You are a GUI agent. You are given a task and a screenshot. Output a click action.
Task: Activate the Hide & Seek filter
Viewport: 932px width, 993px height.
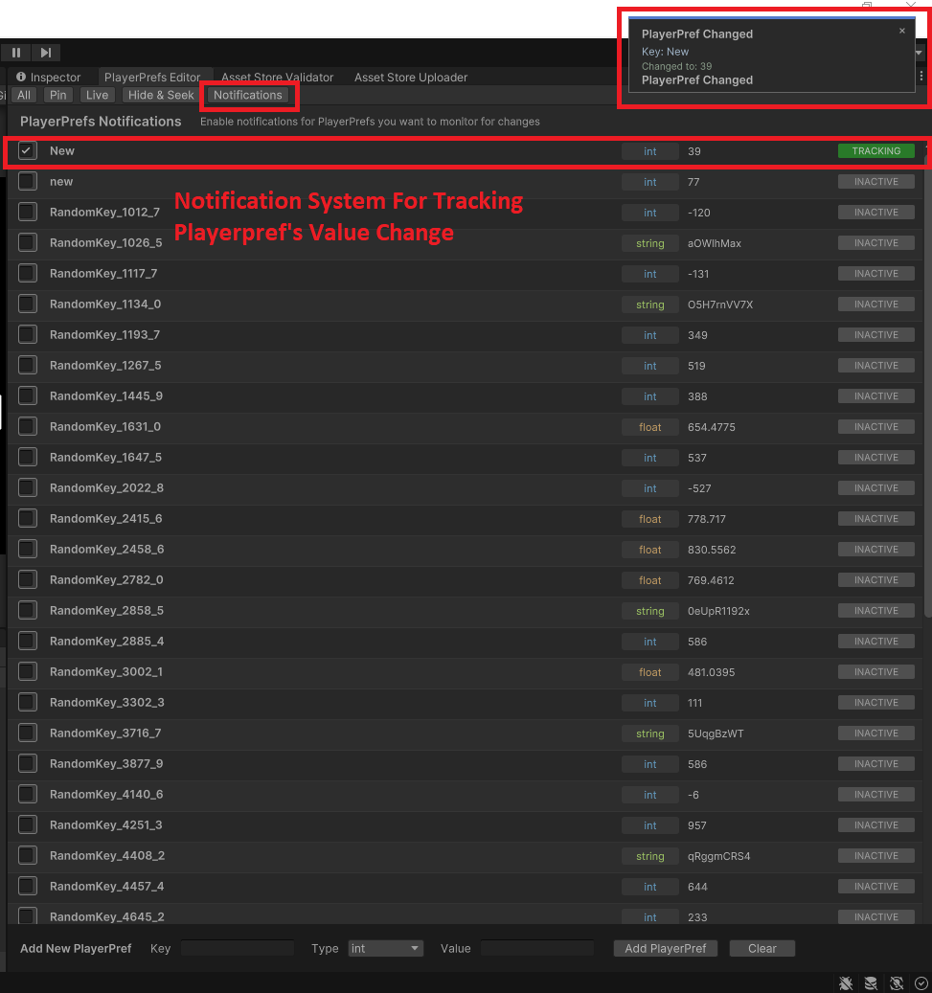coord(160,95)
